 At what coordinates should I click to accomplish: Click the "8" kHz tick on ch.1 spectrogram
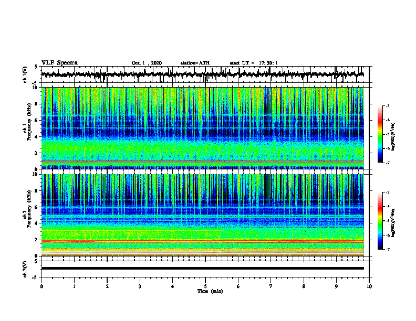[x=36, y=104]
